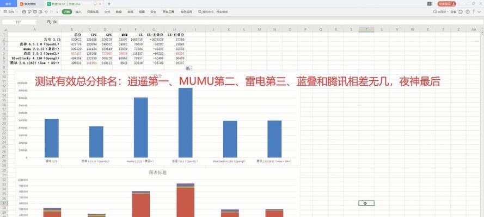Click the selected cell T37

[366, 203]
